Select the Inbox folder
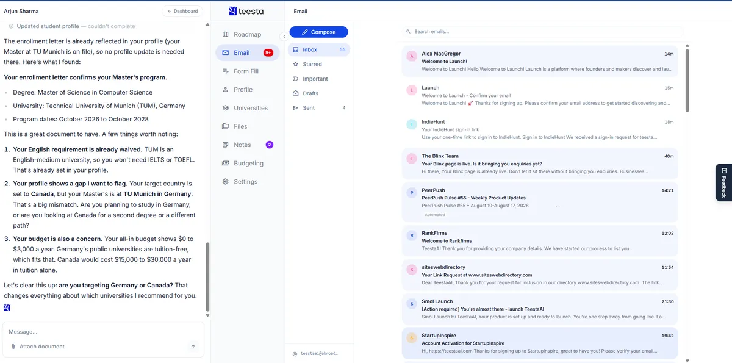The width and height of the screenshot is (732, 363). click(x=318, y=49)
